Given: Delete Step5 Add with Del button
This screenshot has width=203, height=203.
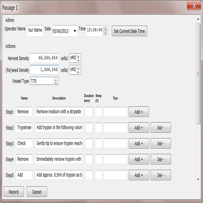Looking at the screenshot, I should point(161,175).
